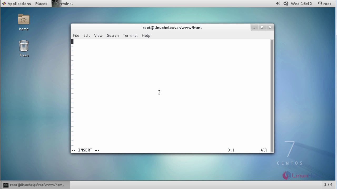Click the volume speaker icon in top panel
337x189 pixels.
point(278,3)
